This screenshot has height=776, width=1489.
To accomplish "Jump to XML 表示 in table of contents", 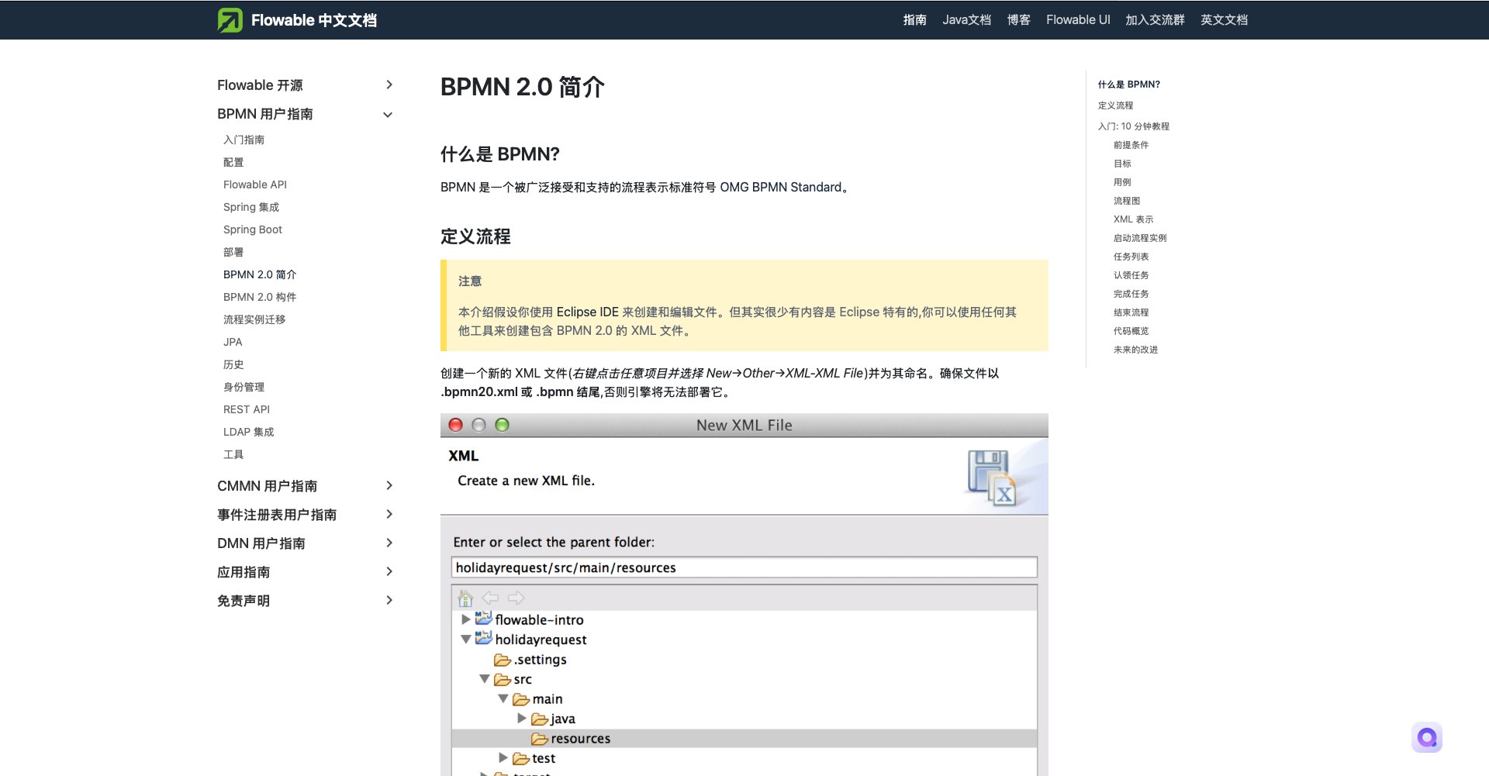I will click(1134, 219).
